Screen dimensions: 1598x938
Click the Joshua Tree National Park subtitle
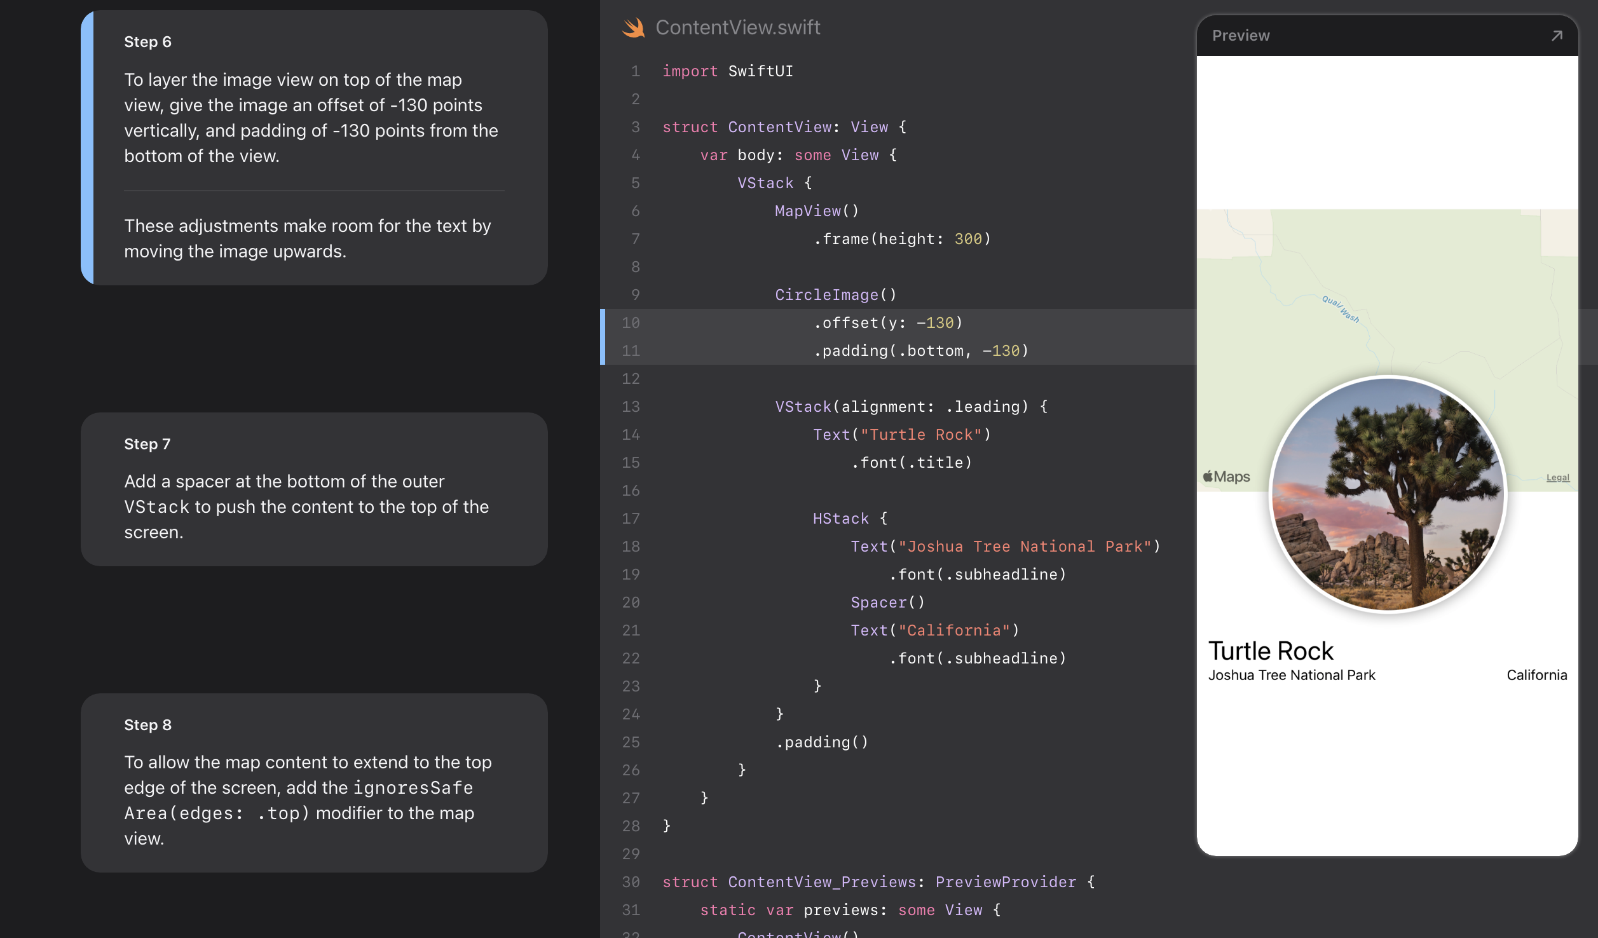pyautogui.click(x=1291, y=675)
